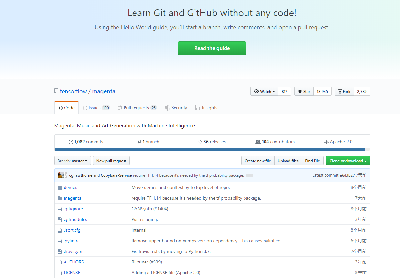Star the magenta repository
This screenshot has width=400, height=278.
(304, 91)
